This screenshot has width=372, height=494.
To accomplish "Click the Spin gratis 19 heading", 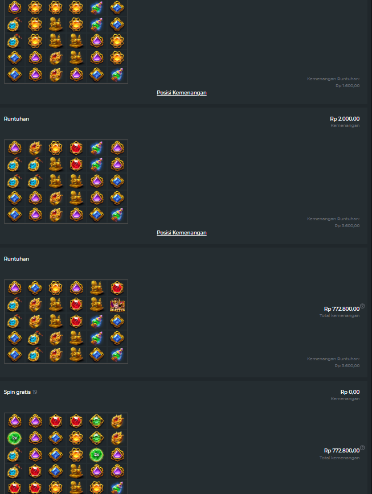I will tap(21, 392).
